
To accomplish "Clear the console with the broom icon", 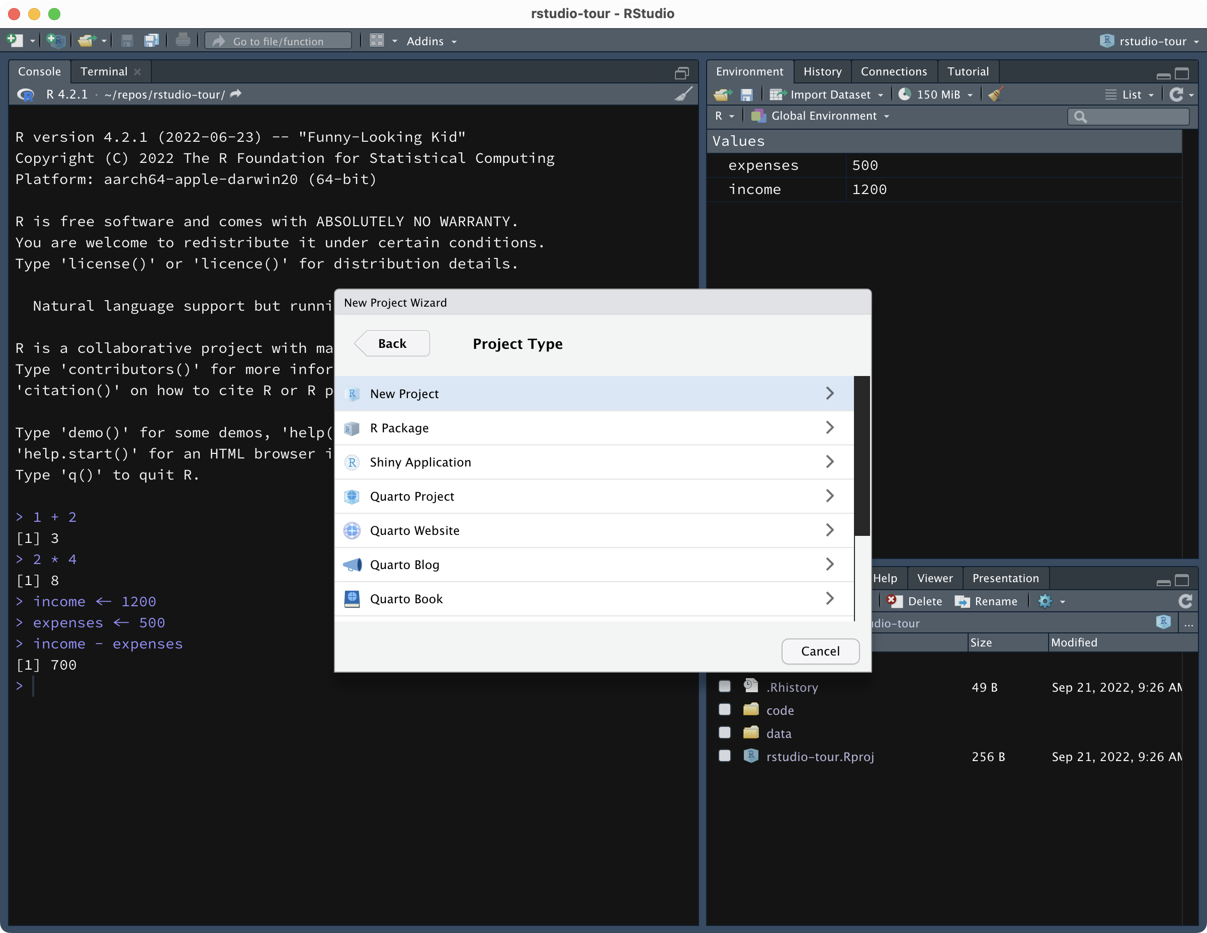I will click(683, 95).
